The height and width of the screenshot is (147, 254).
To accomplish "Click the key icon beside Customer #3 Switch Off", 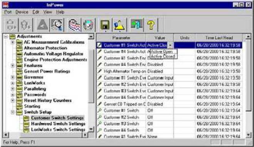I will [x=100, y=124].
